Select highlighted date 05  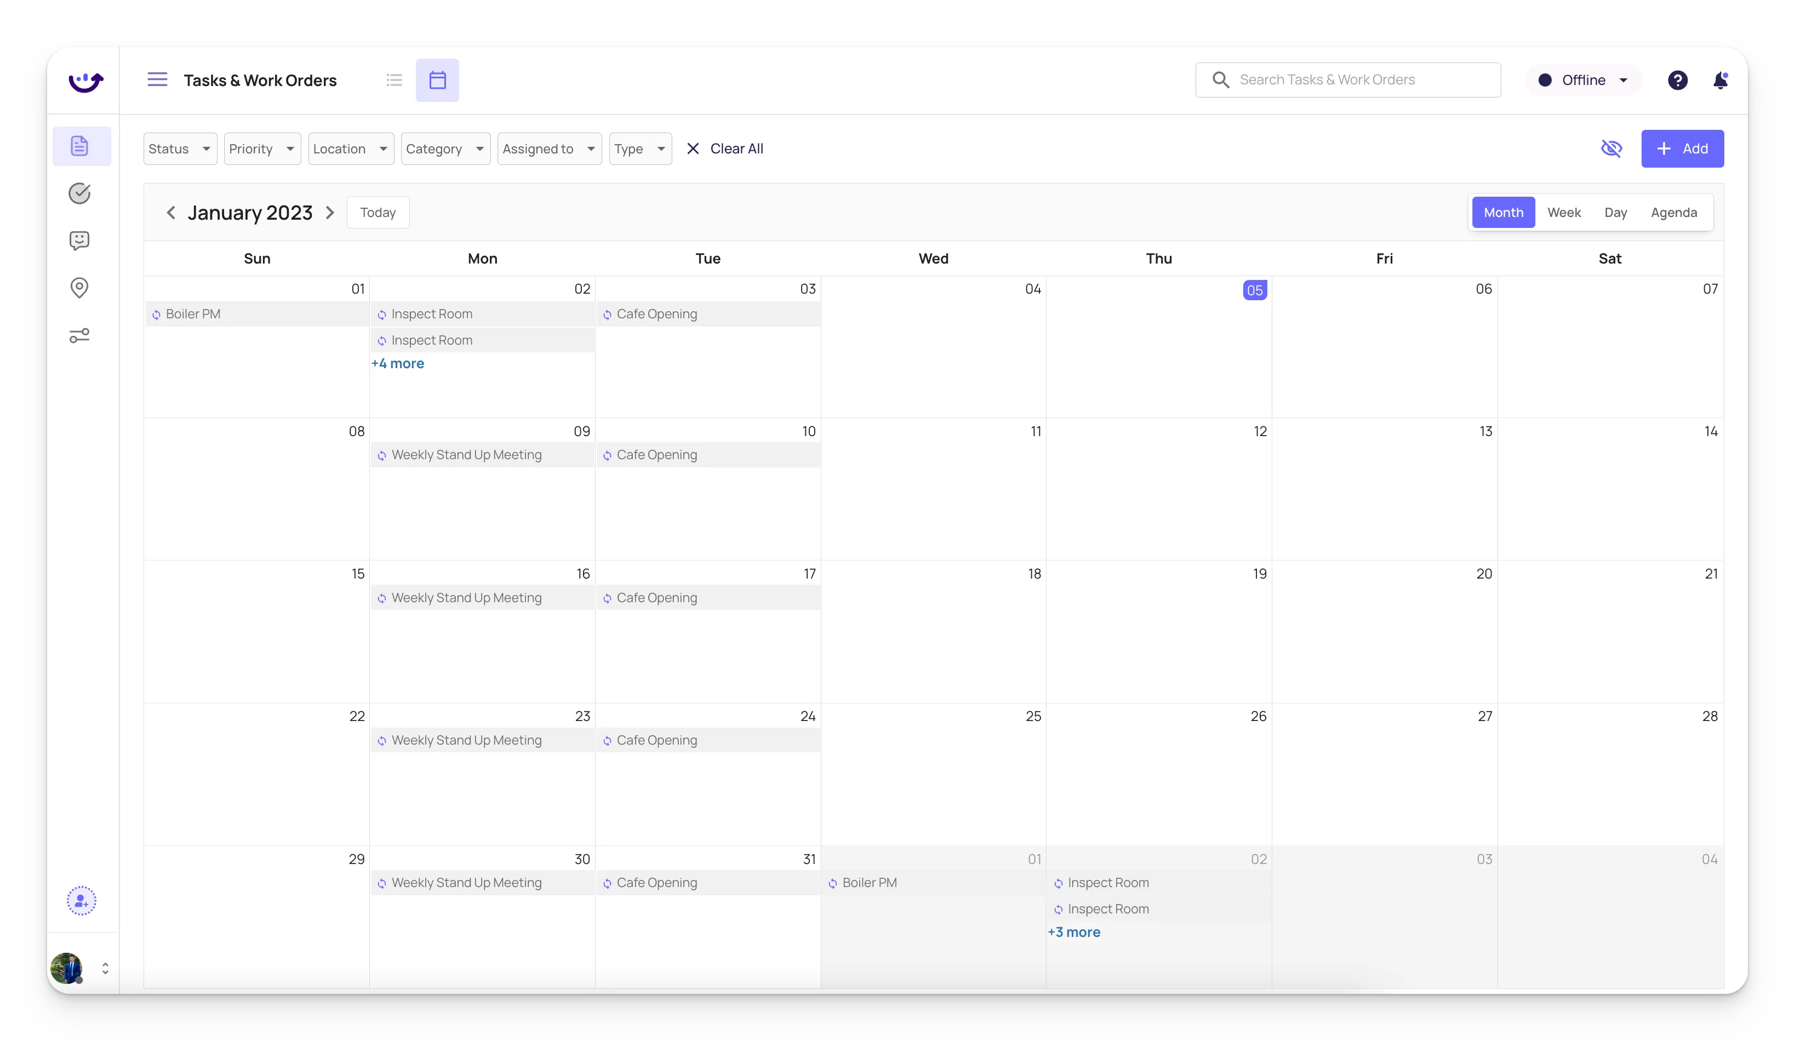[x=1254, y=290]
